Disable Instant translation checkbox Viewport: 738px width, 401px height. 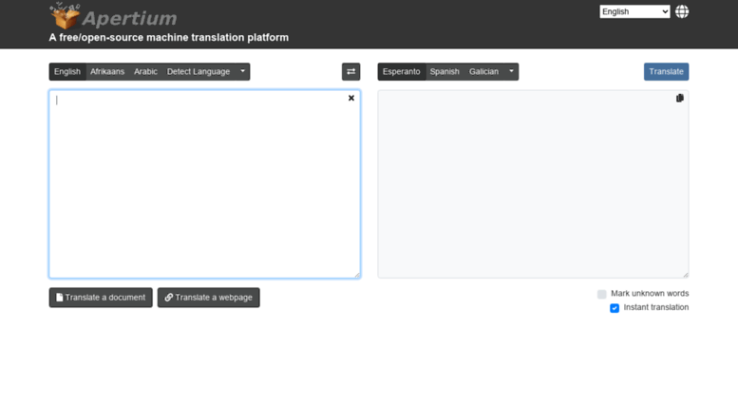click(615, 308)
